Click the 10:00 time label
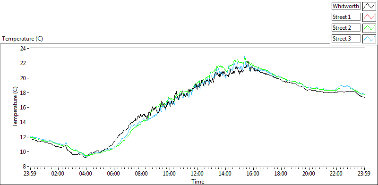 [x=170, y=174]
